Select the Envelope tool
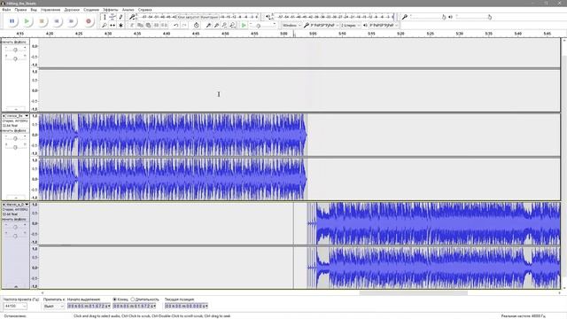Viewport: 567px width, 319px height. click(x=113, y=17)
